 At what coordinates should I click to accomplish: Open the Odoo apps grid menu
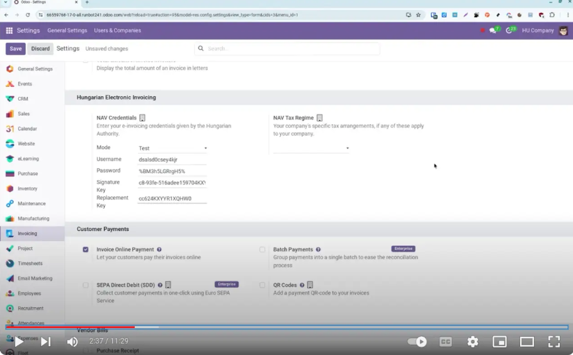pyautogui.click(x=9, y=30)
